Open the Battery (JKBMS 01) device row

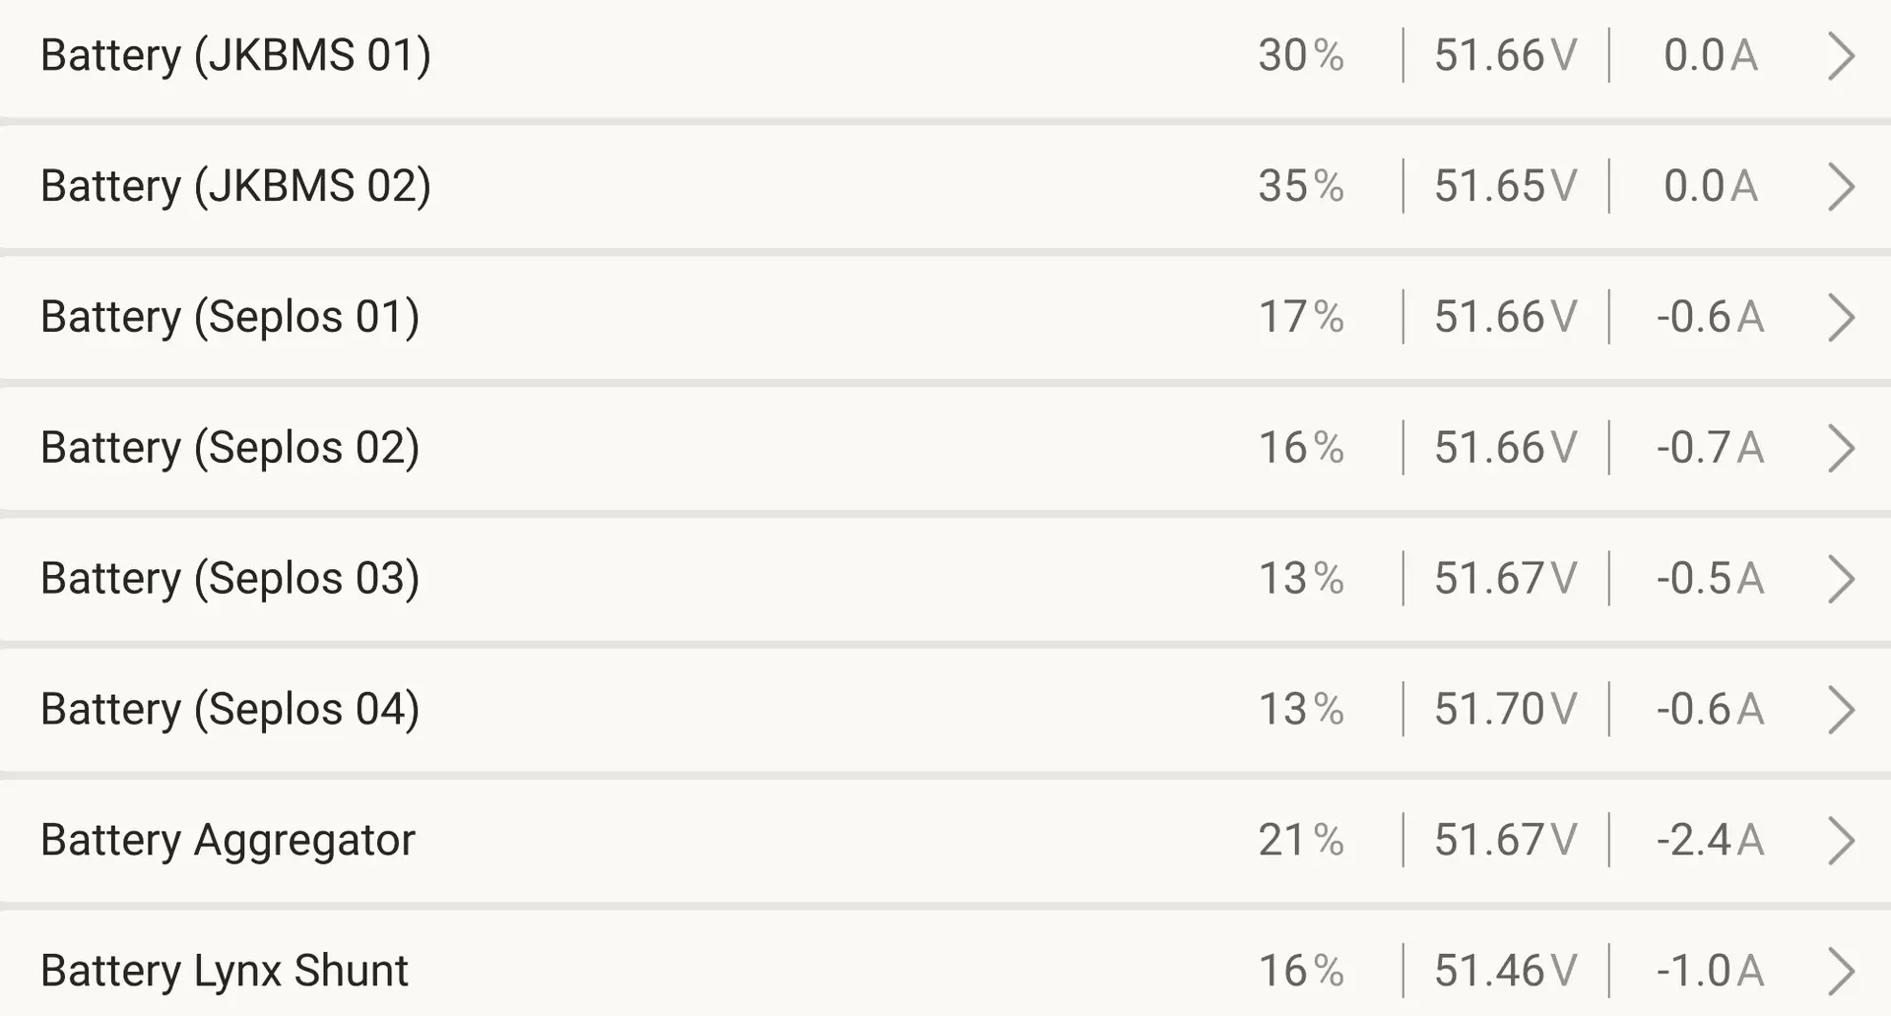pyautogui.click(x=235, y=55)
